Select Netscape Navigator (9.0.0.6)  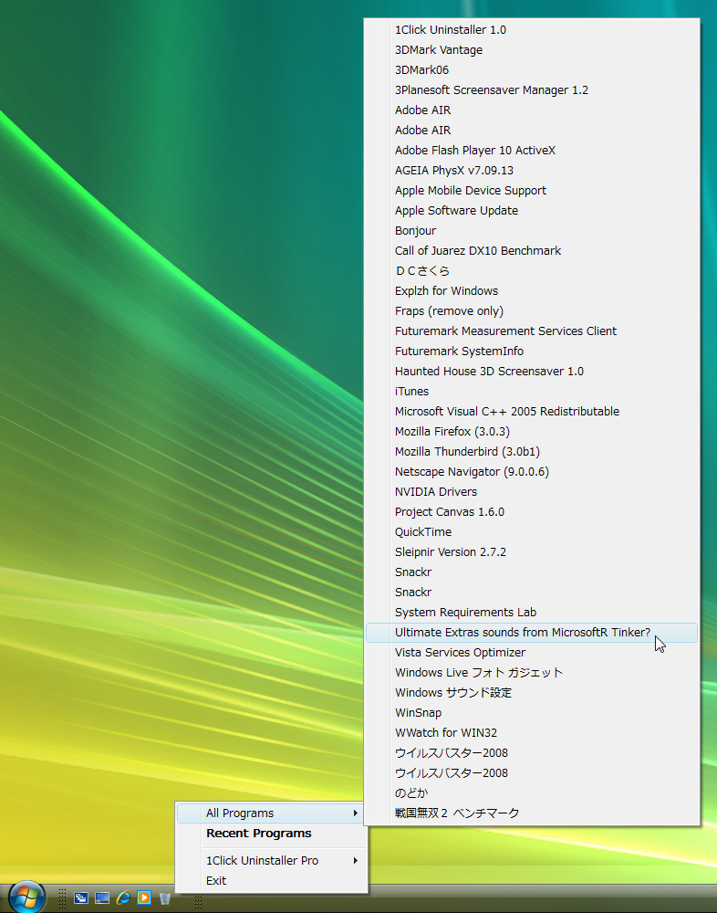(x=531, y=472)
